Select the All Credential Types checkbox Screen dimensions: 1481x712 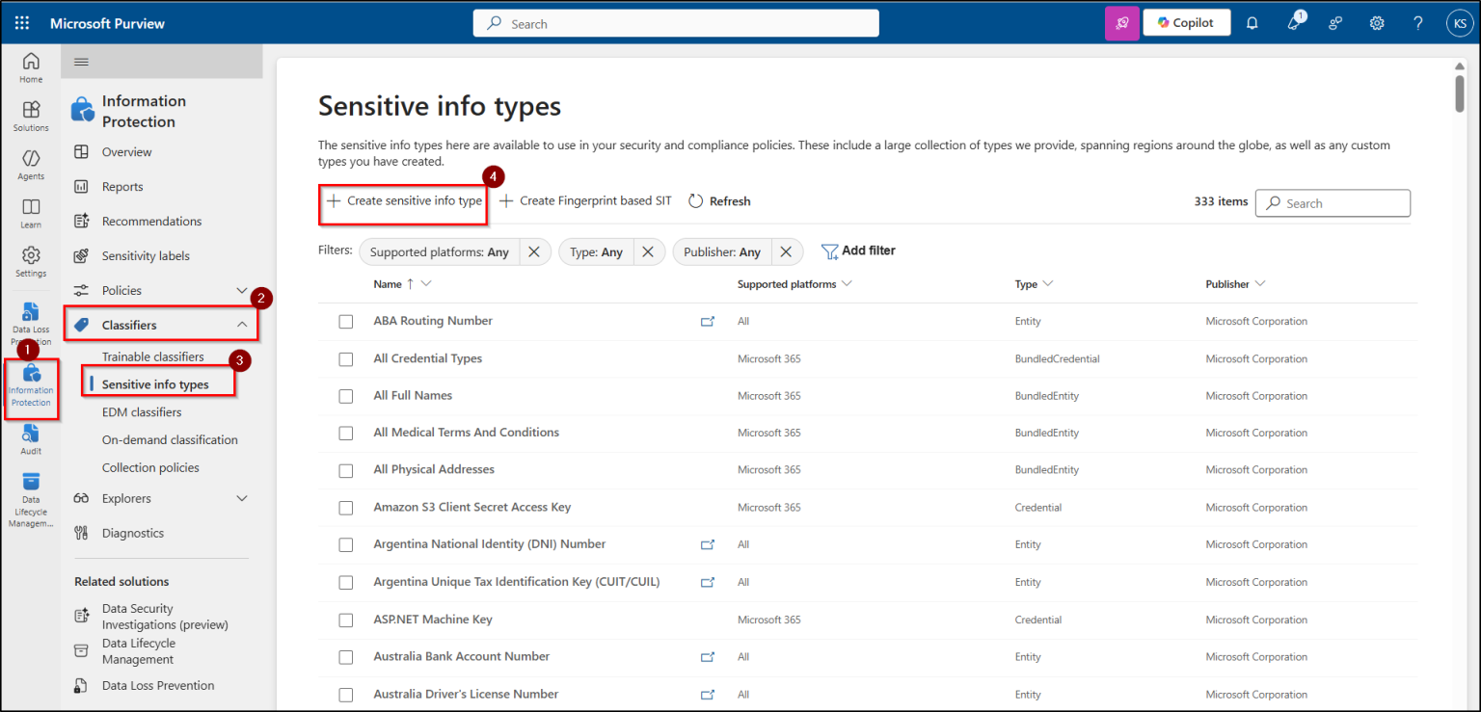coord(346,358)
